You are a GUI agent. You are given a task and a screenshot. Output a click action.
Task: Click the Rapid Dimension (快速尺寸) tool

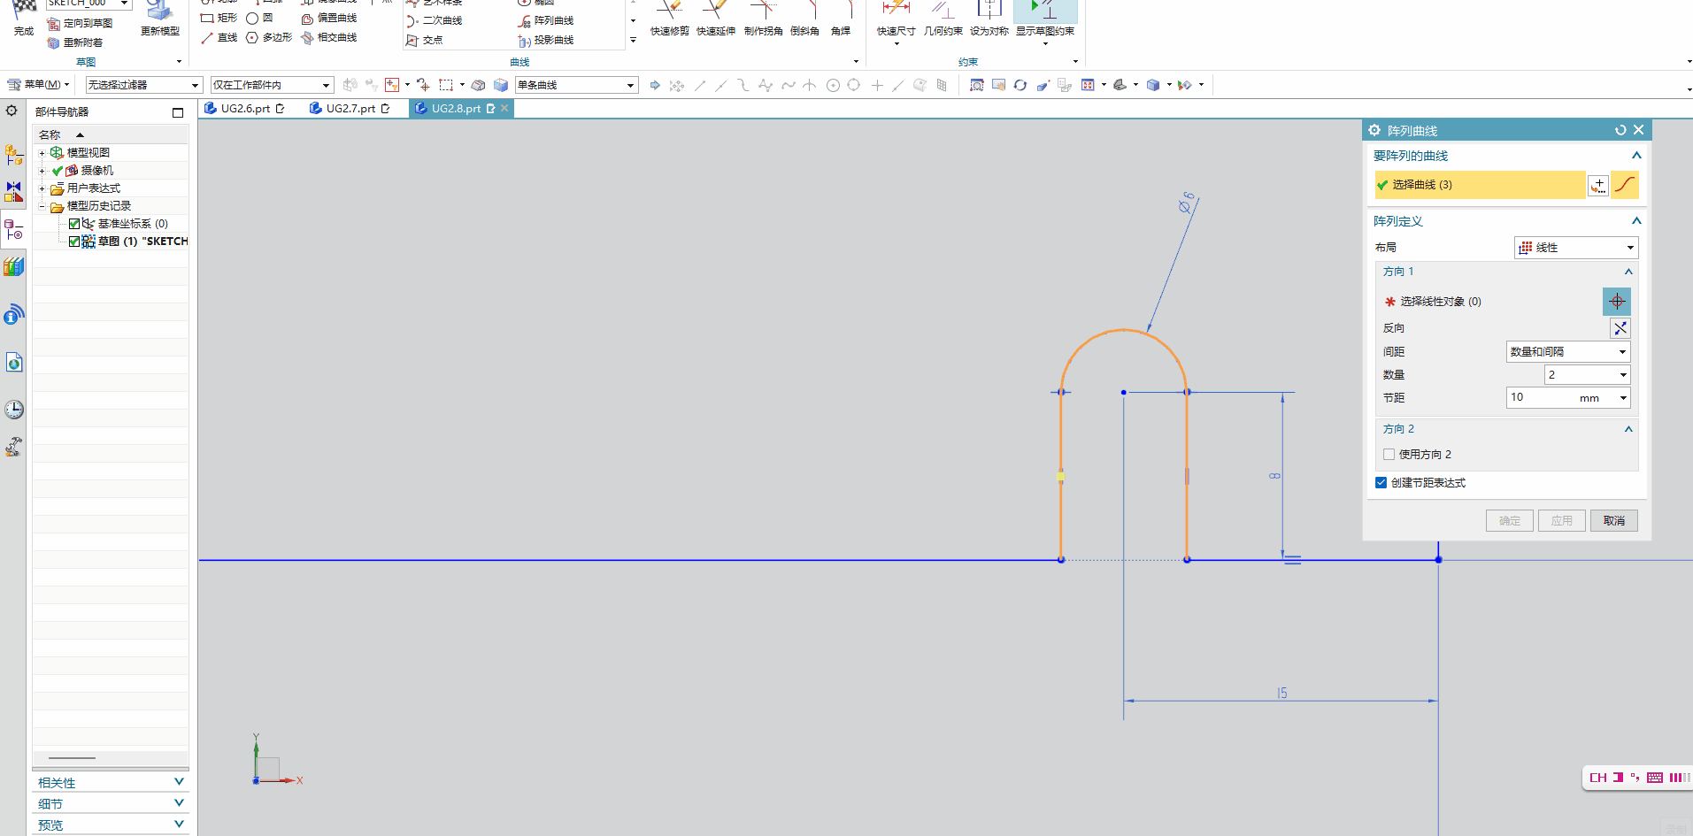coord(896,18)
